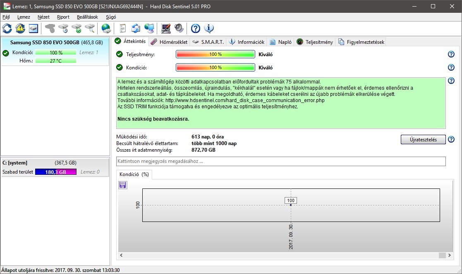Viewport: 462px width, 274px height.
Task: Click the 872,70 GB written data value
Action: tap(203, 150)
